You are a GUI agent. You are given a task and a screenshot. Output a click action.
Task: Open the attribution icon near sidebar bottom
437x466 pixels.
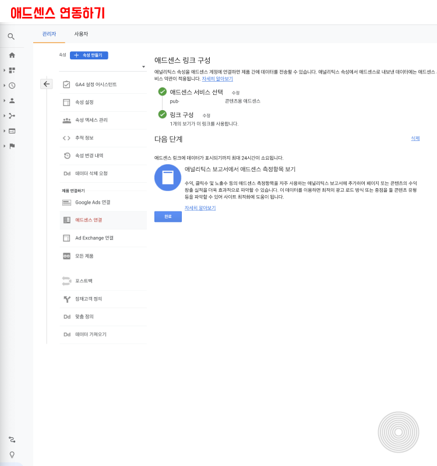[12, 440]
